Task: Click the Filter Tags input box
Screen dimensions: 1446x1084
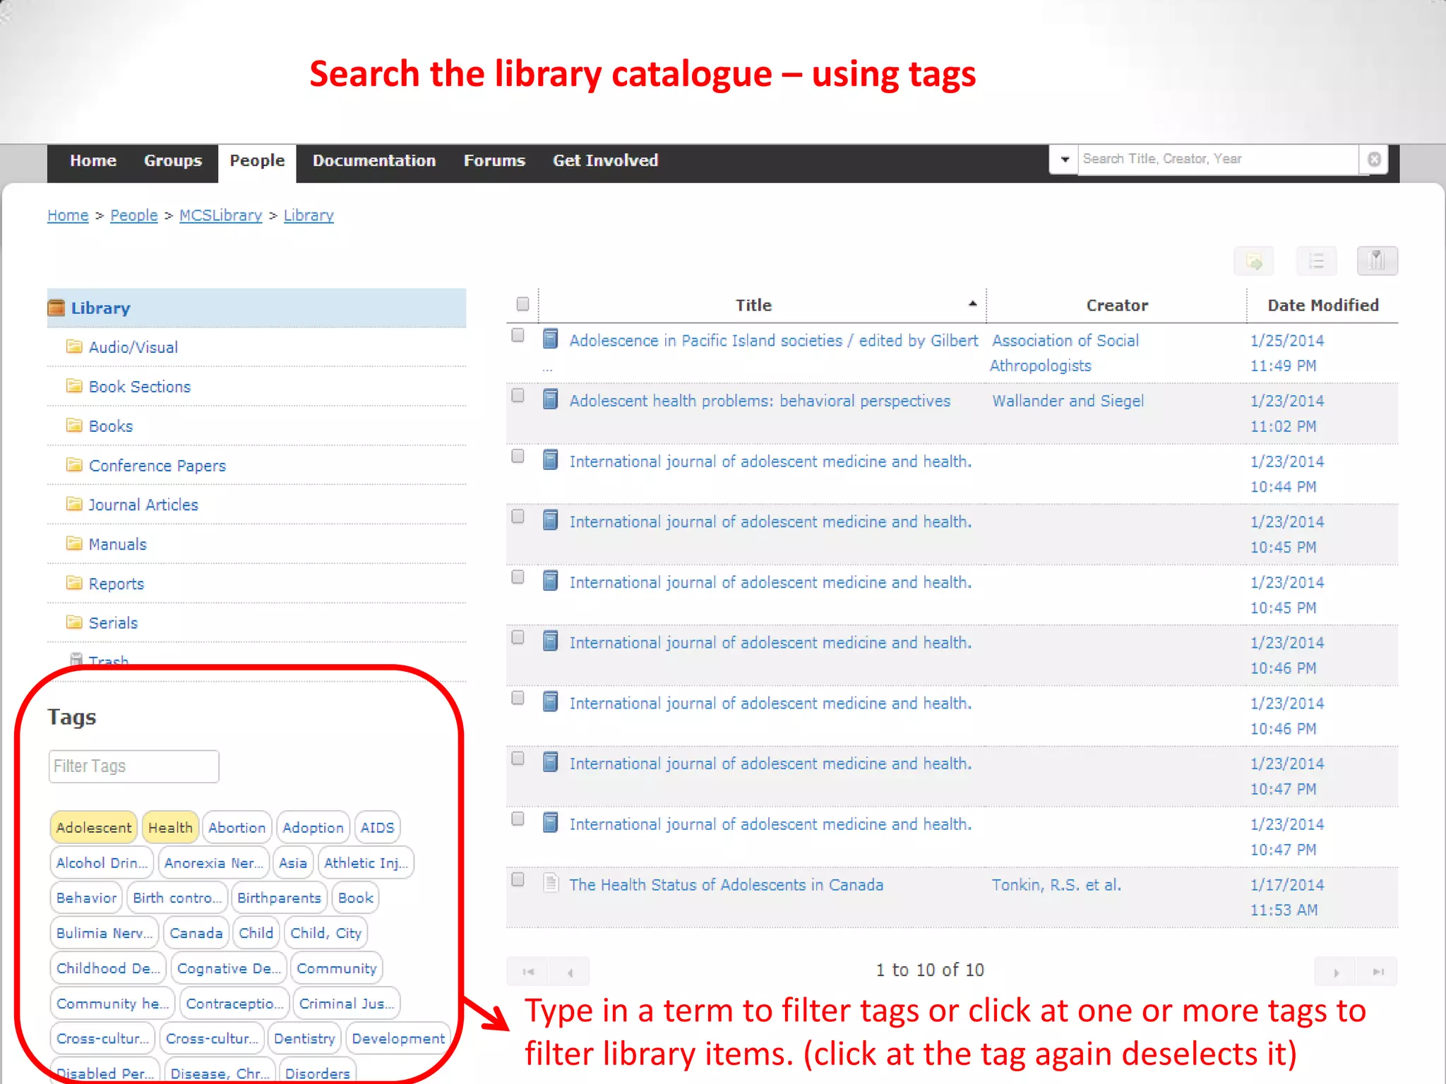Action: (133, 766)
